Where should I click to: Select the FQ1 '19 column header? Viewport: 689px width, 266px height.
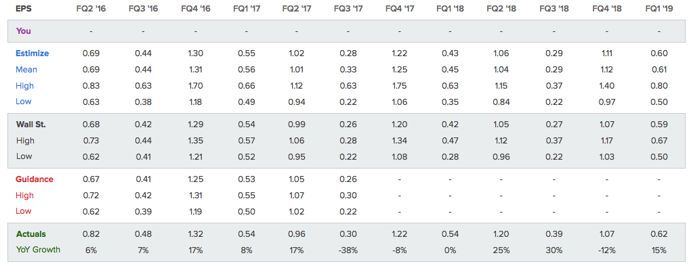pyautogui.click(x=659, y=9)
